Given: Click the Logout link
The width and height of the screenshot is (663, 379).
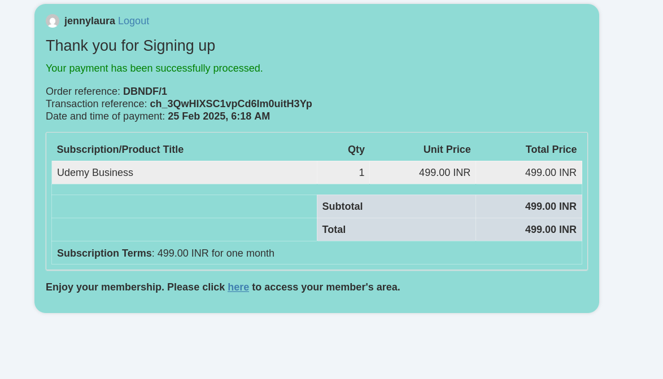Looking at the screenshot, I should (134, 21).
